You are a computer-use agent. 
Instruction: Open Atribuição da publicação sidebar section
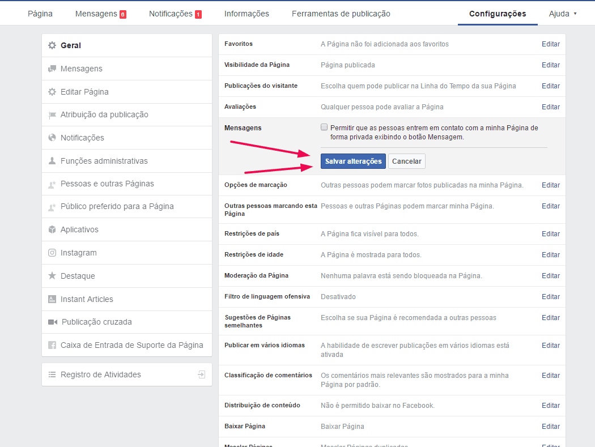(x=127, y=114)
